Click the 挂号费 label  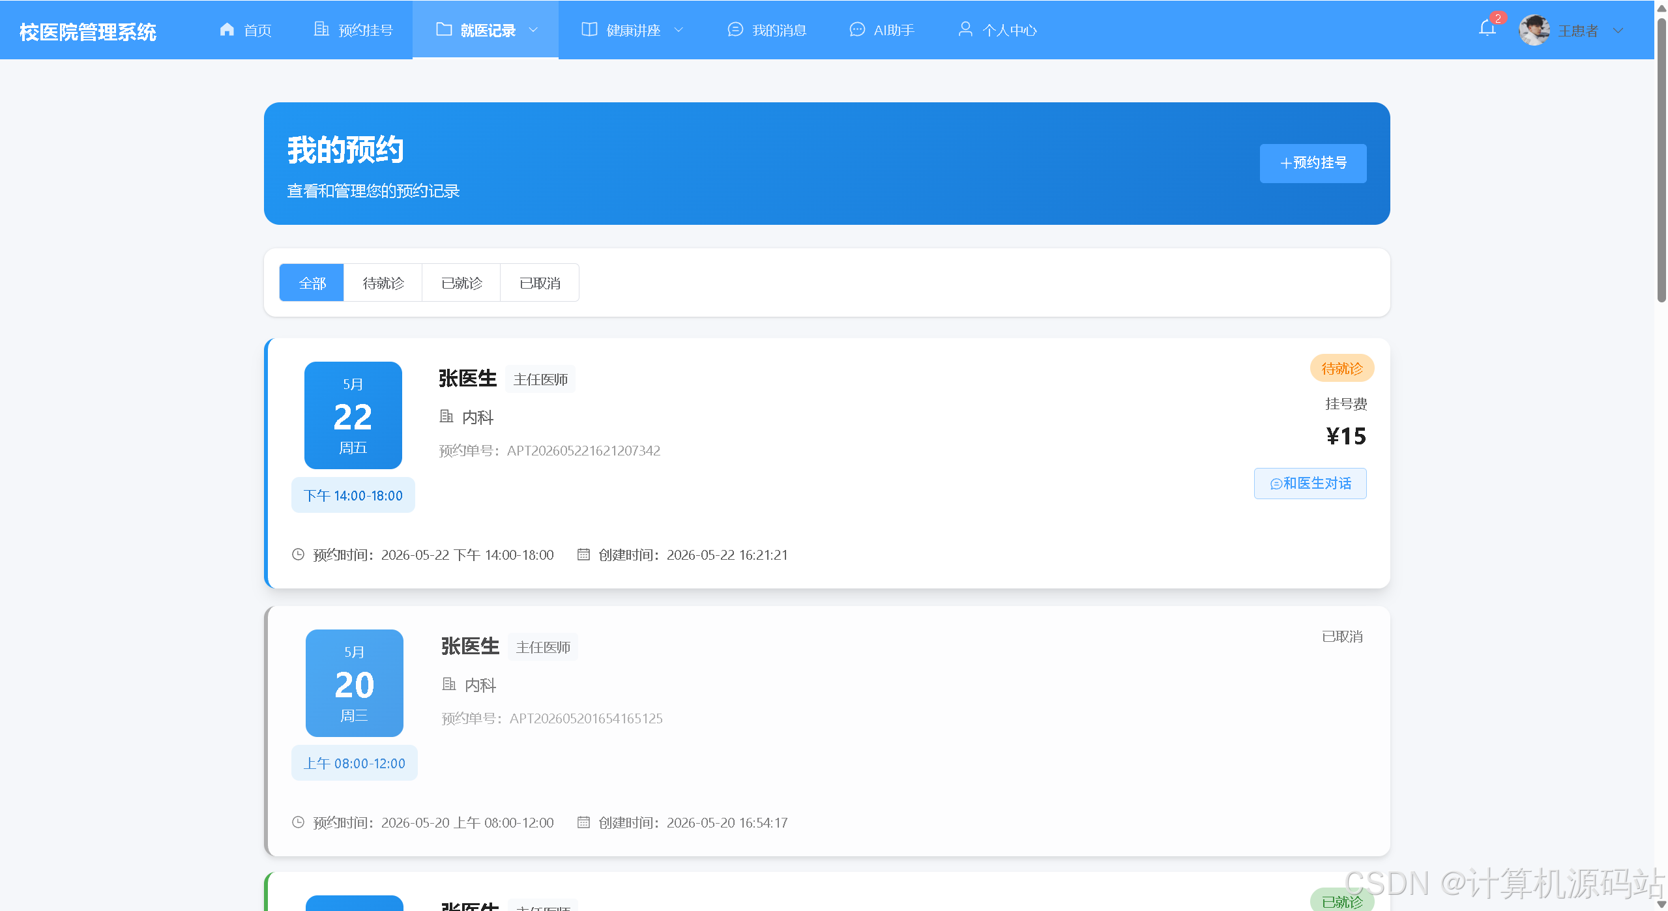(x=1346, y=404)
